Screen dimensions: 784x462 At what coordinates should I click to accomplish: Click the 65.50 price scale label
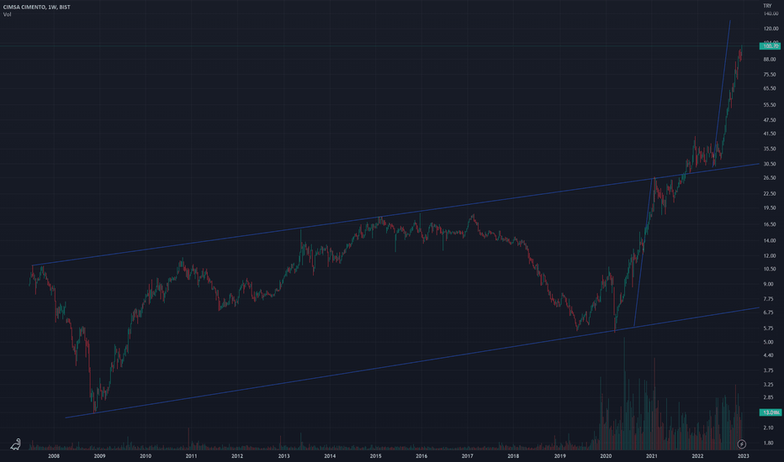(770, 88)
